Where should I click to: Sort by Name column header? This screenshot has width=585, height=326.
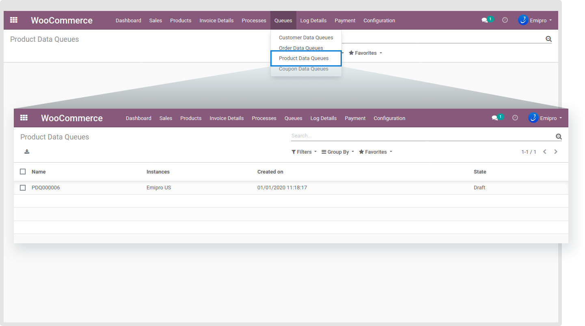(39, 172)
